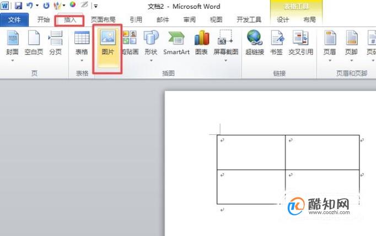Click the 图表 chart icon
The height and width of the screenshot is (236, 376).
(201, 38)
